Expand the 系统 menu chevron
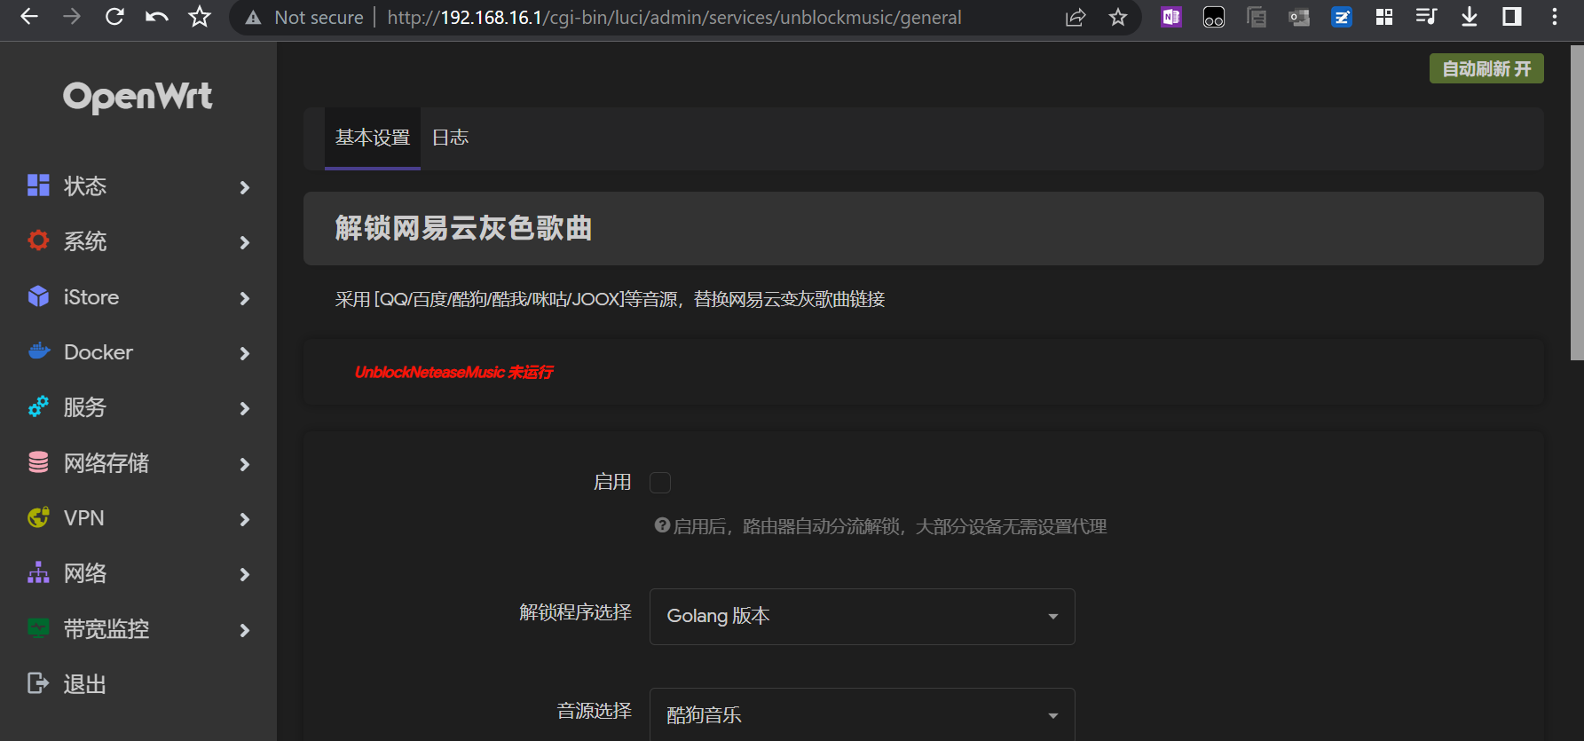 click(245, 242)
